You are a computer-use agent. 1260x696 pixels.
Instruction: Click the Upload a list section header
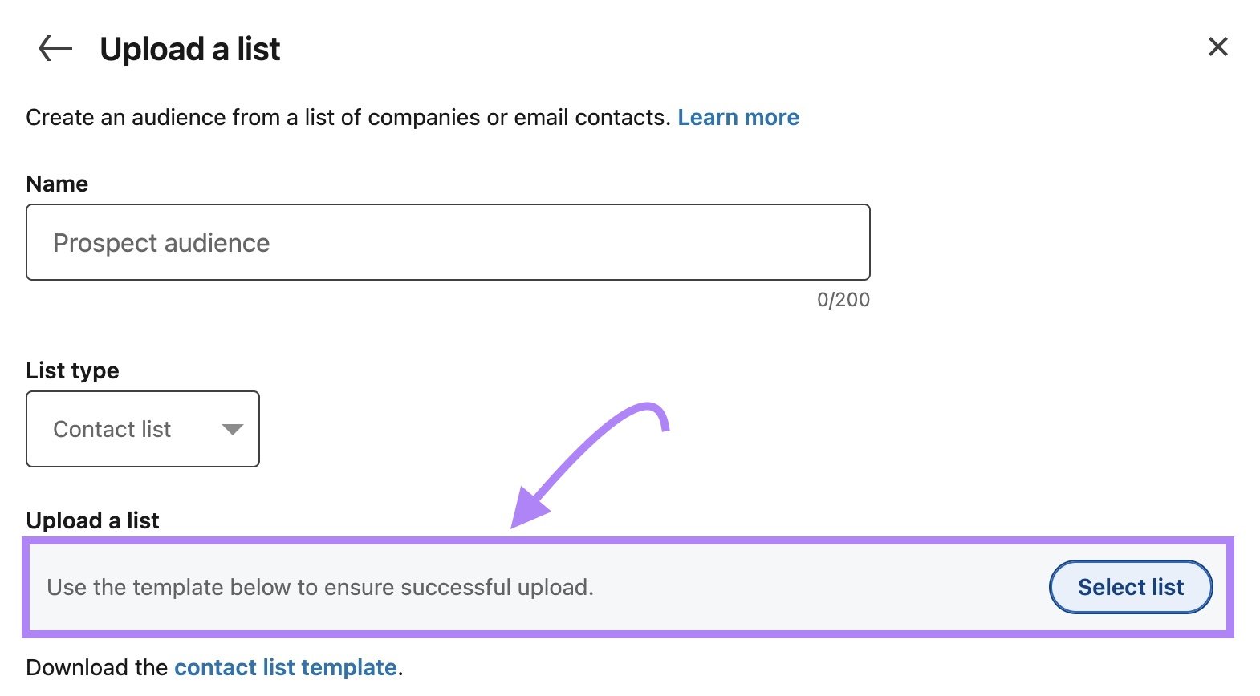(x=92, y=520)
